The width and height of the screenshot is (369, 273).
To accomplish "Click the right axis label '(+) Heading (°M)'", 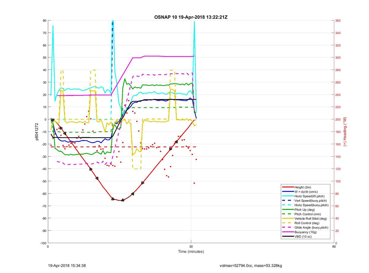I will pos(345,131).
